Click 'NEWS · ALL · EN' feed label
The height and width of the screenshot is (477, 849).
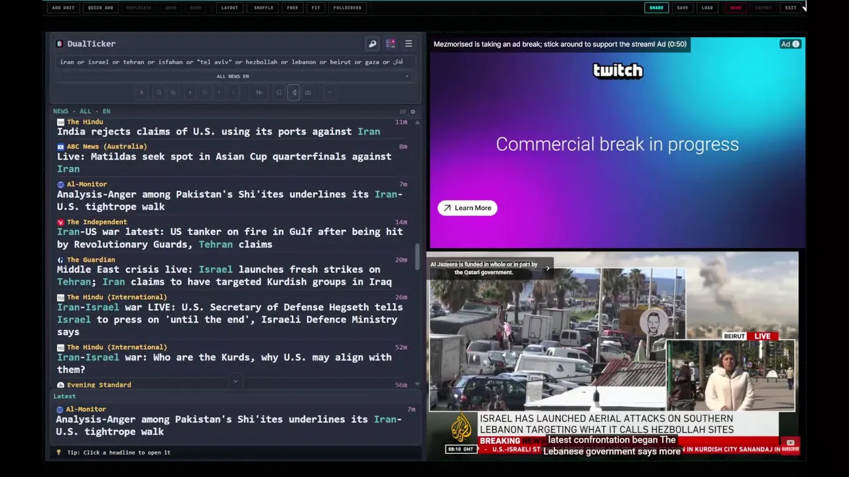(x=82, y=111)
